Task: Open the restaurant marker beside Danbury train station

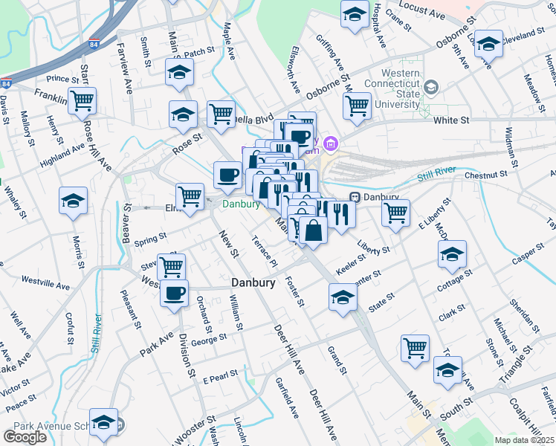Action: point(341,216)
